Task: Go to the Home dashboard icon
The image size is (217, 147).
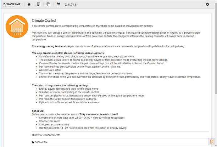Action: click(29, 4)
